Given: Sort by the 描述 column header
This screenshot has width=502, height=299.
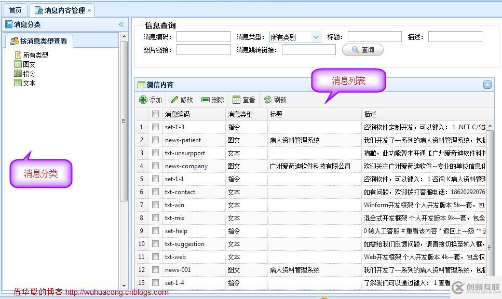Looking at the screenshot, I should click(x=424, y=114).
